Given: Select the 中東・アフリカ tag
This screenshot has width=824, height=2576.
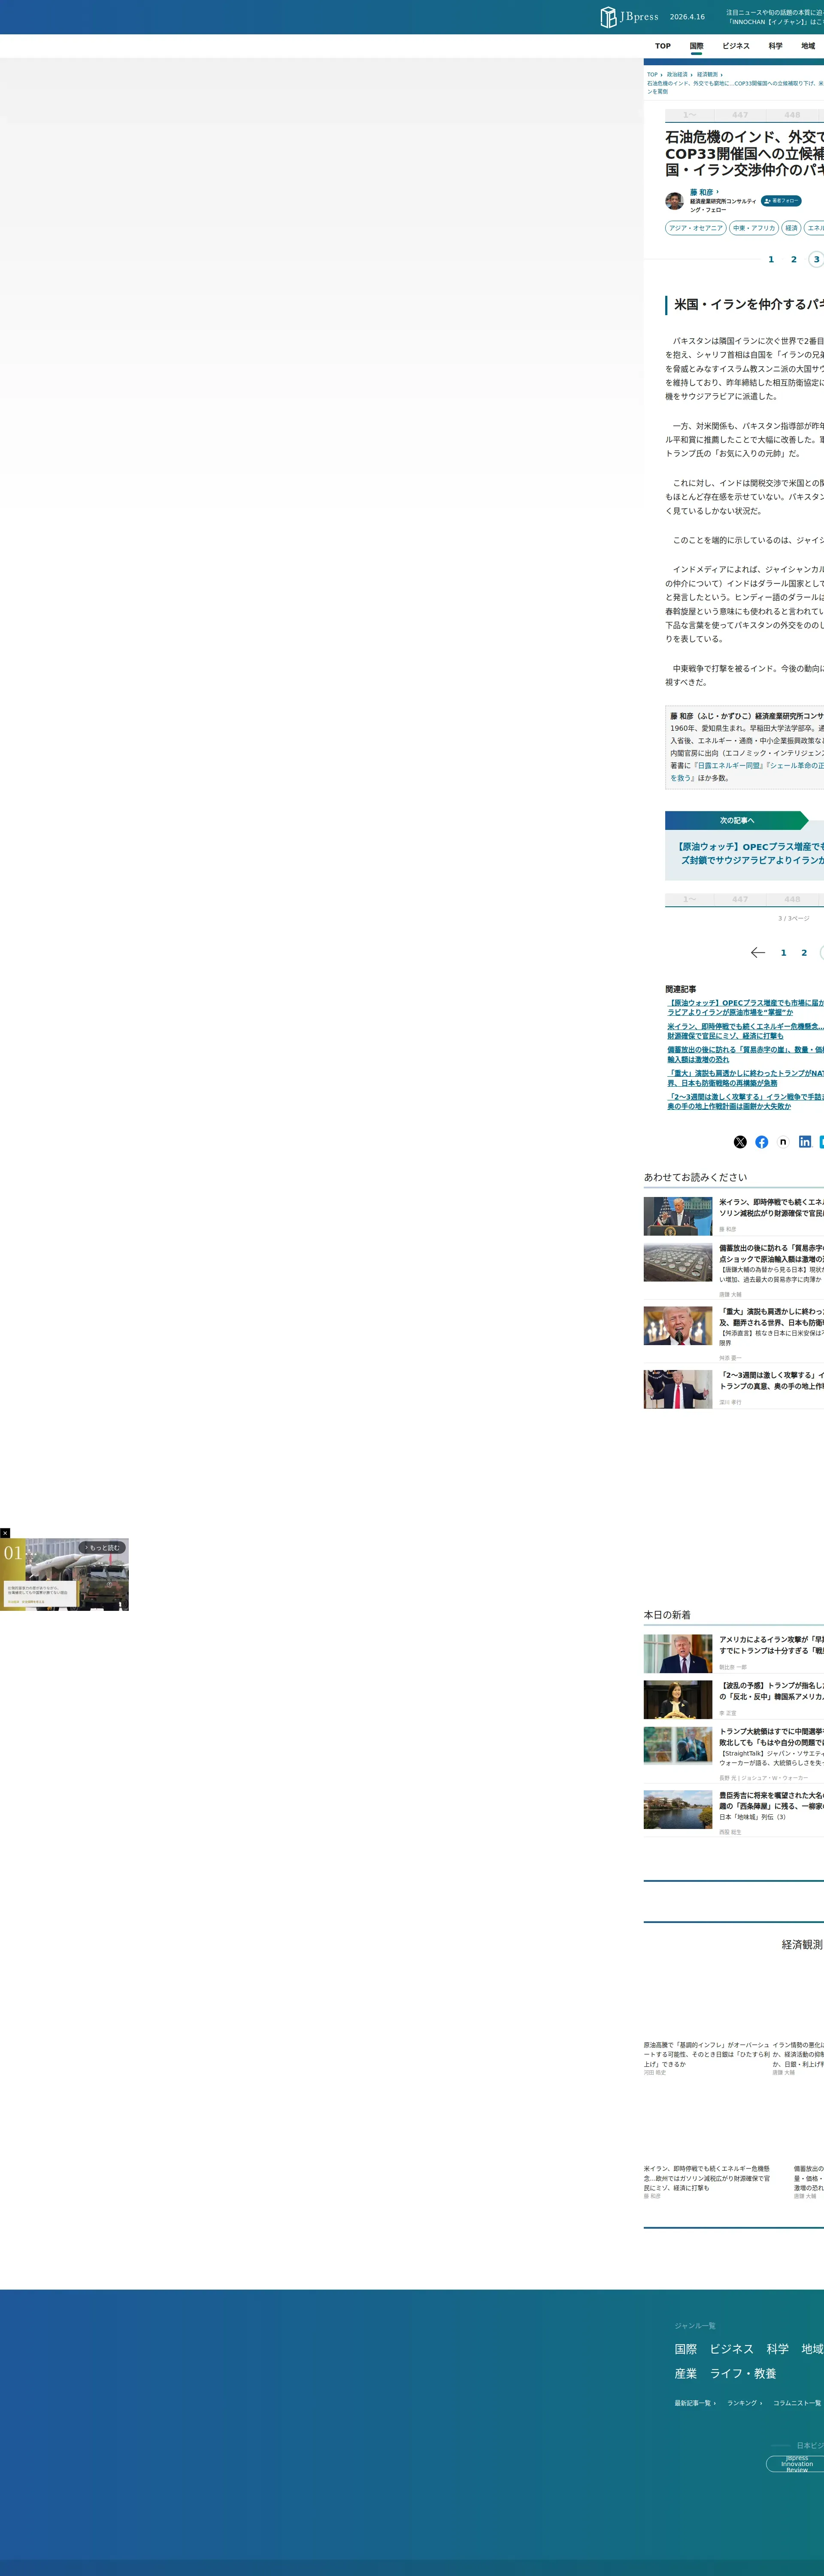Looking at the screenshot, I should coord(754,228).
